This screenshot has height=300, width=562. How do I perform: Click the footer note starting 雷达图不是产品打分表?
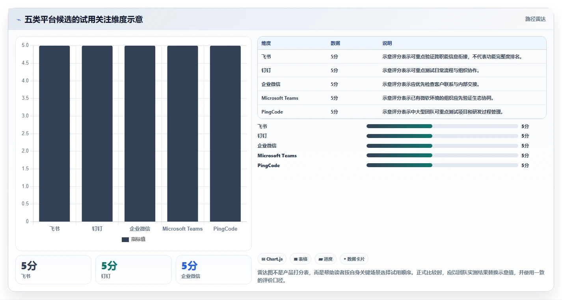[x=402, y=277]
